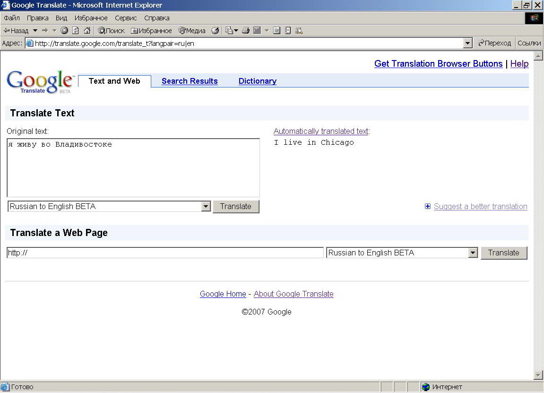Screen dimensions: 544x393
Task: Minimize the Internet Explorer window
Action: tap(517, 5)
